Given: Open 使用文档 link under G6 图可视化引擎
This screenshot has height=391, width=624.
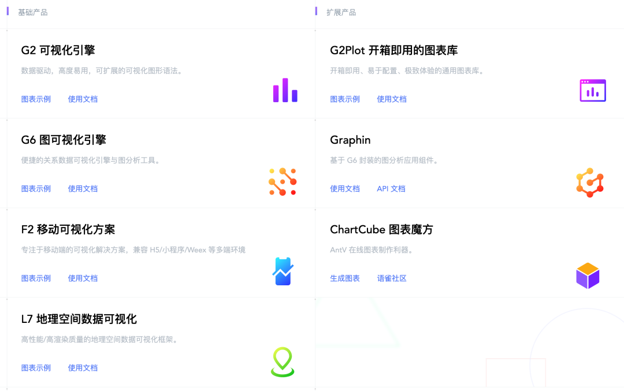Looking at the screenshot, I should (83, 188).
